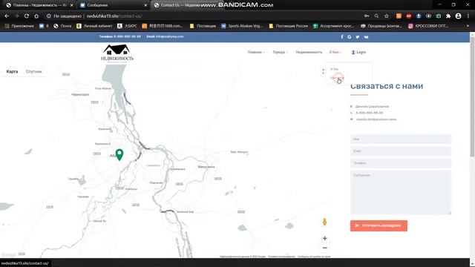Open the Главная menu item
This screenshot has height=267, width=475.
[x=255, y=52]
